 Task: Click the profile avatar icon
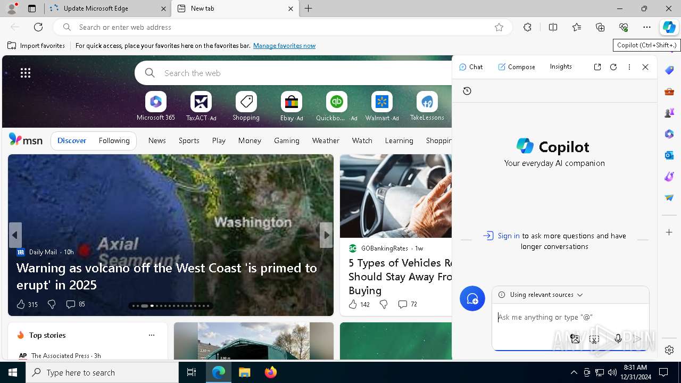[12, 8]
